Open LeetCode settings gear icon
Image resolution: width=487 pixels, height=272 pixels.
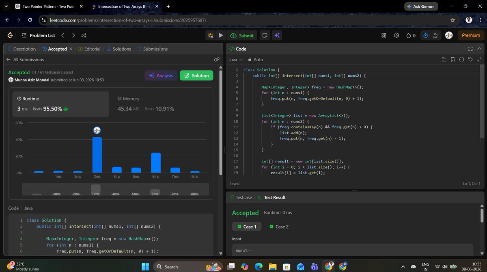point(396,35)
